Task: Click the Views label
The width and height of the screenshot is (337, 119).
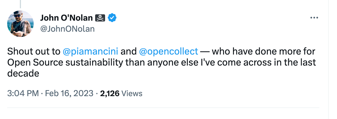Action: click(132, 93)
